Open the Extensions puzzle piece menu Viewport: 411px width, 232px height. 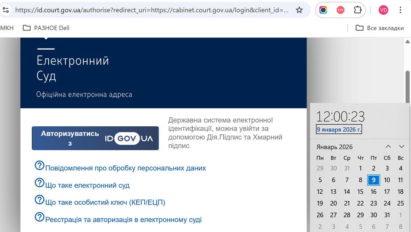pyautogui.click(x=358, y=10)
